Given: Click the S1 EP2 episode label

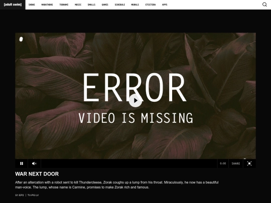Looking at the screenshot, I should [20, 195].
